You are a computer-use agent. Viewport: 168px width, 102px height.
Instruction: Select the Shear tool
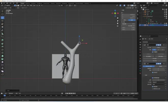tap(2, 71)
